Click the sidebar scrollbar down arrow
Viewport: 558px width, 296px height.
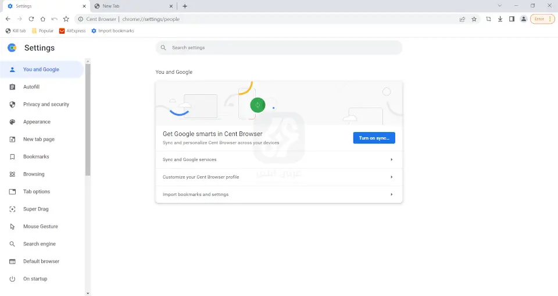88,294
